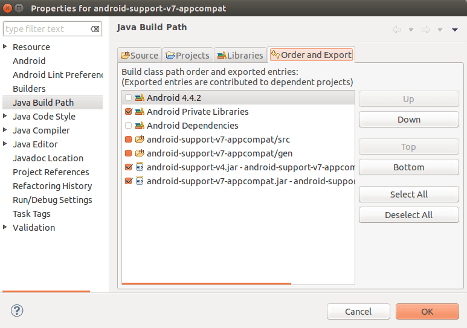Image resolution: width=467 pixels, height=328 pixels.
Task: Expand the Java Editor node
Action: 5,144
